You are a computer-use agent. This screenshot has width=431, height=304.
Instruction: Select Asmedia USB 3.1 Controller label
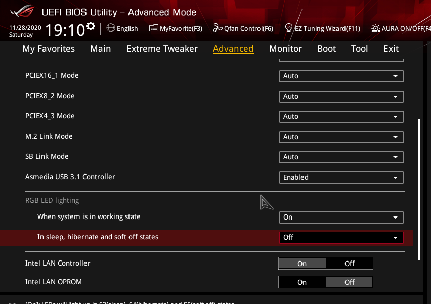70,177
